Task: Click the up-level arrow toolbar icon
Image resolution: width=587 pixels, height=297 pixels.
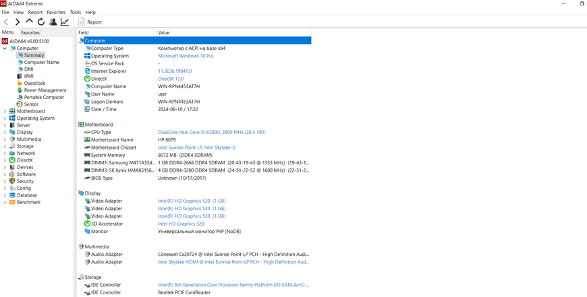Action: click(x=29, y=22)
